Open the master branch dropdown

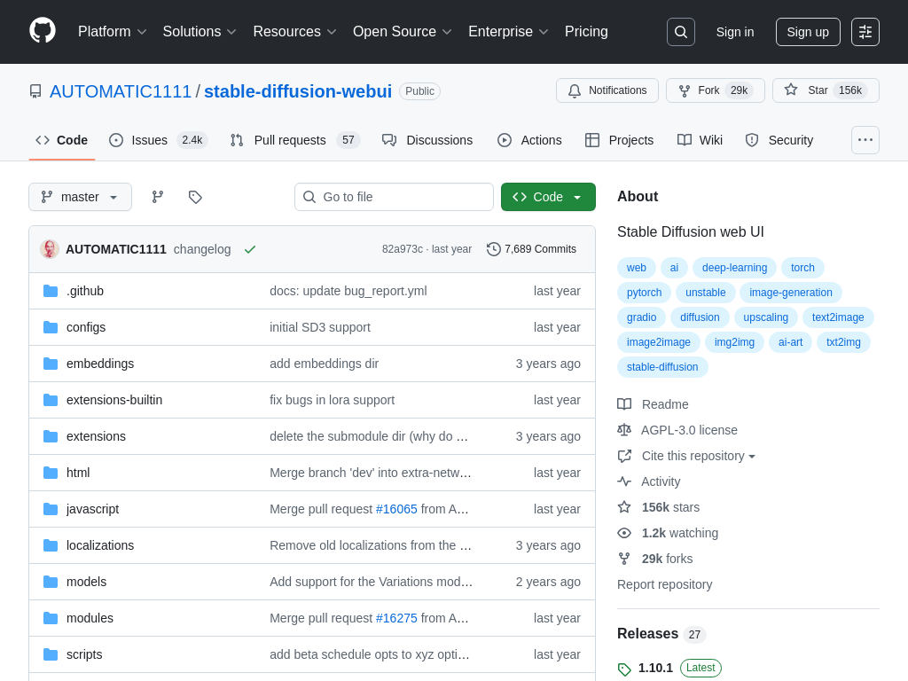click(x=80, y=197)
